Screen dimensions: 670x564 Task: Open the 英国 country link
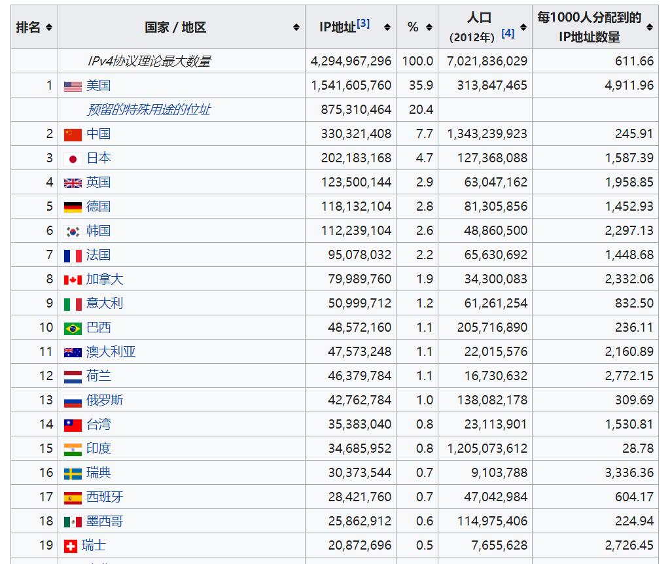click(98, 183)
